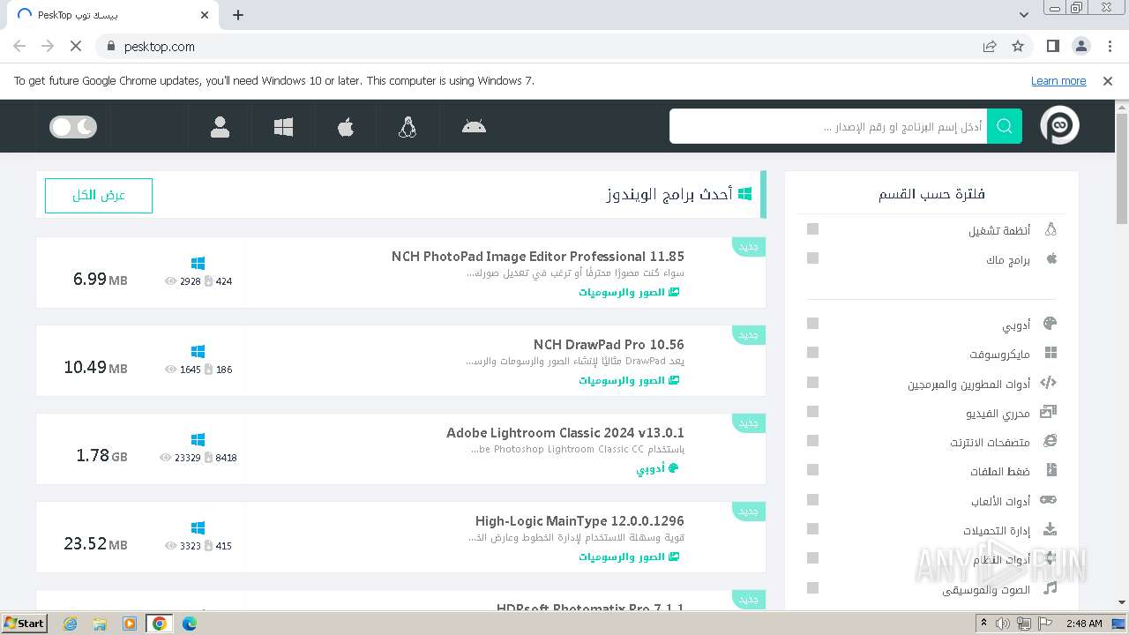The height and width of the screenshot is (635, 1129).
Task: Click the palette icon beside أدوبي
Action: (x=1050, y=324)
